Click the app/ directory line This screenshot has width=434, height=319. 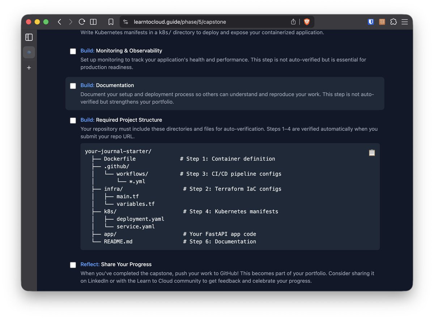110,234
